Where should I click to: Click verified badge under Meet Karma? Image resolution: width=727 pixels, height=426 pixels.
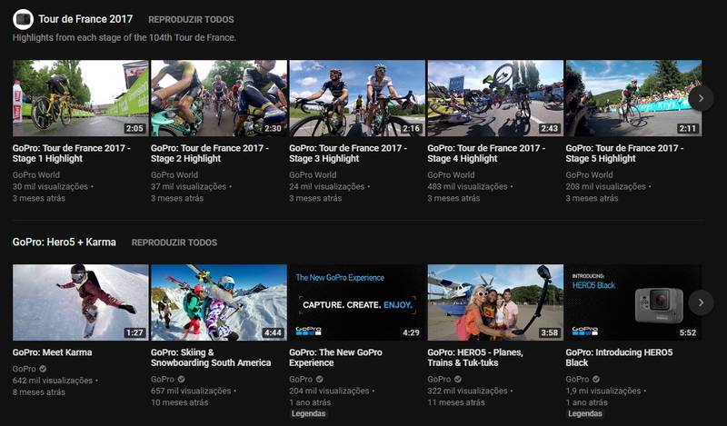pos(43,369)
